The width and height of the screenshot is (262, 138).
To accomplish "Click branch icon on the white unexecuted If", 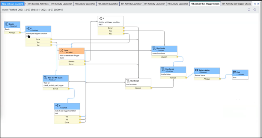I will click(100, 18).
